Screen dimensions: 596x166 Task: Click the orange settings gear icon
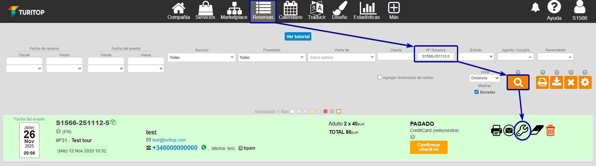click(x=585, y=82)
